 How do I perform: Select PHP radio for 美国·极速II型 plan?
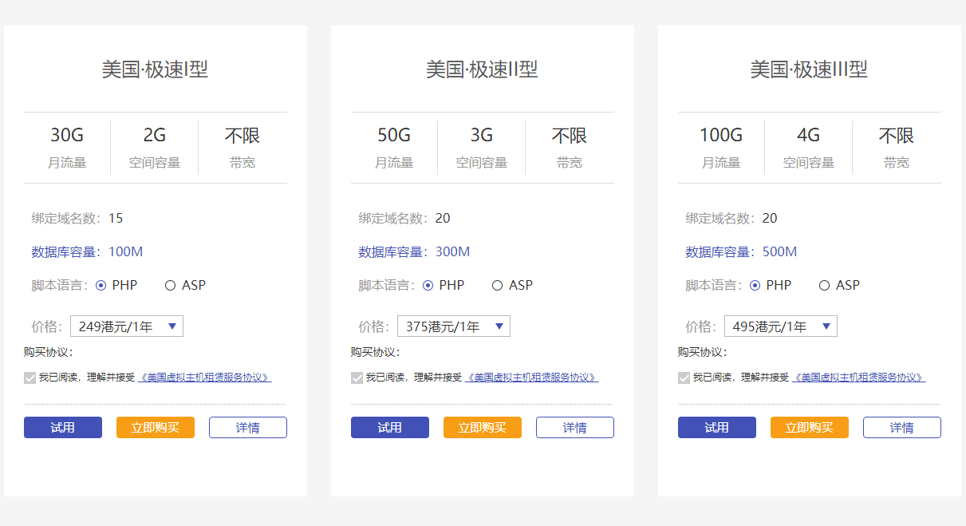point(428,286)
